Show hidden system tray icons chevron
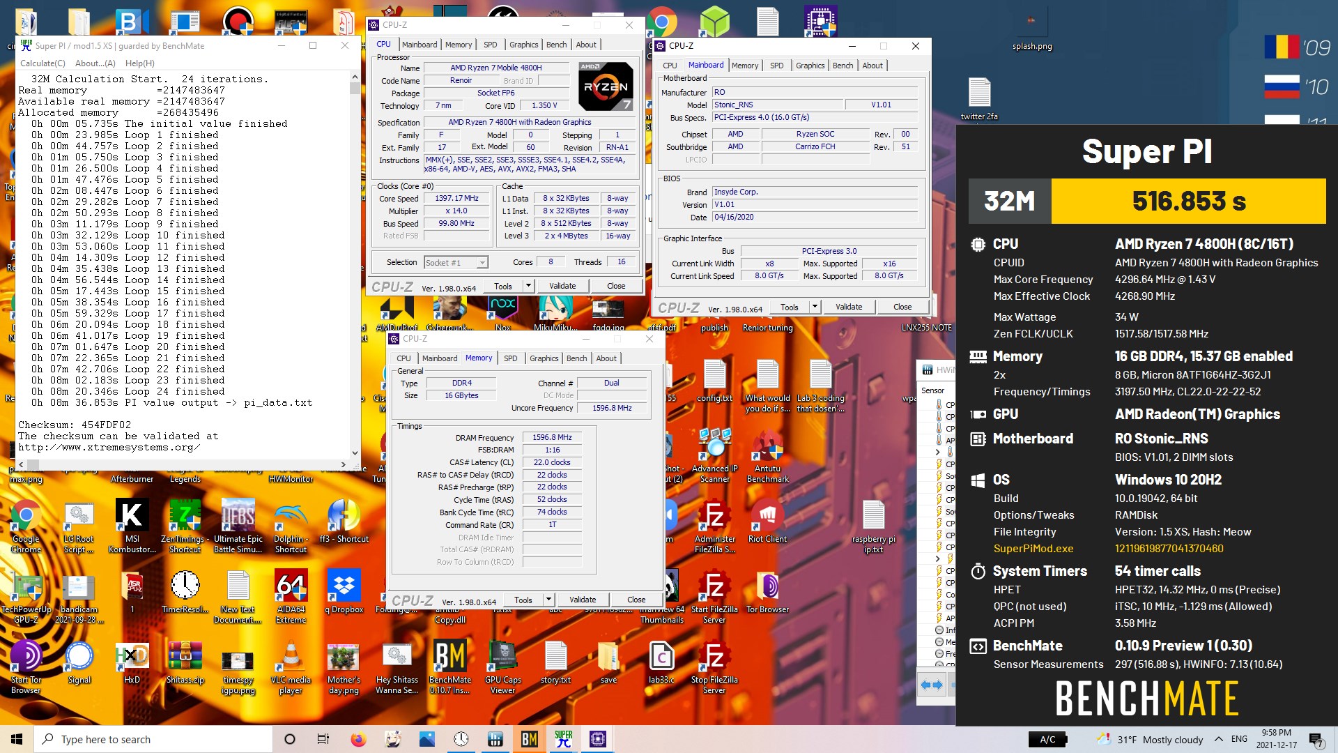 point(1218,739)
